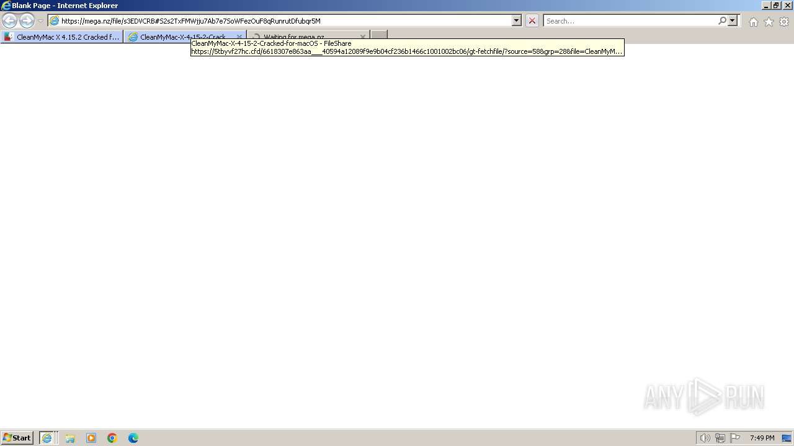
Task: Restore down the Internet Explorer window
Action: point(775,5)
